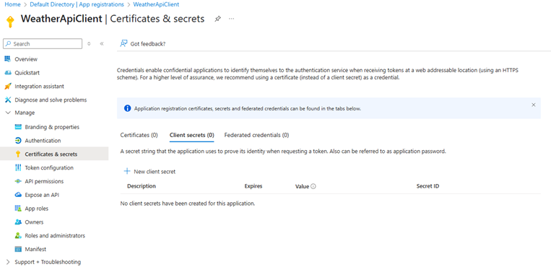Go to the Home breadcrumb link
Viewport: 551px width, 280px height.
12,4
